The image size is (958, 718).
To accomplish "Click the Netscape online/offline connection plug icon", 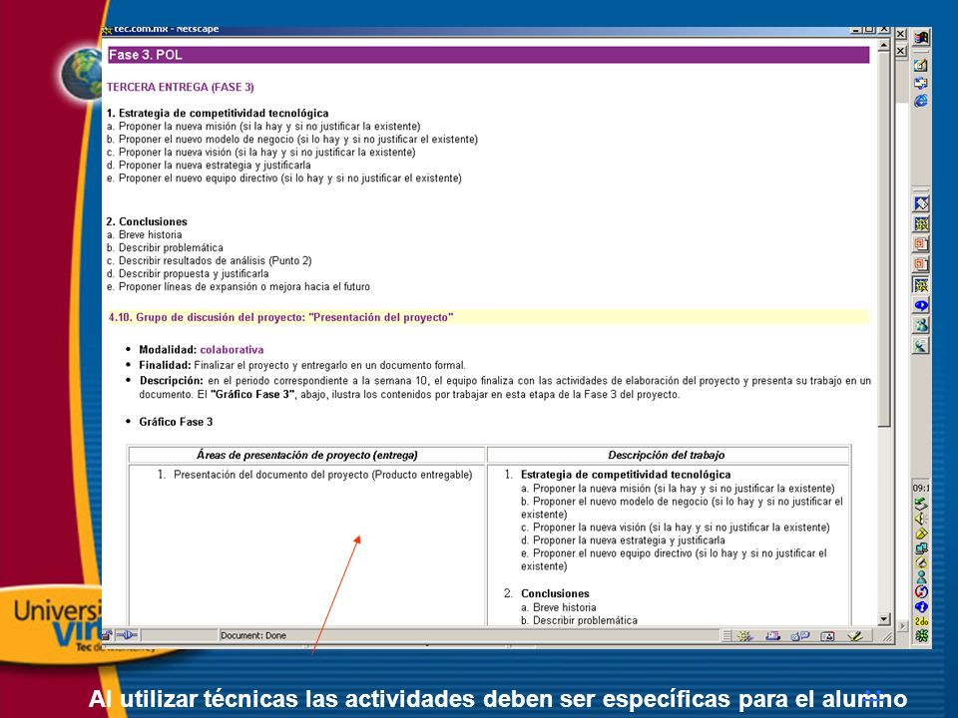I will point(127,635).
